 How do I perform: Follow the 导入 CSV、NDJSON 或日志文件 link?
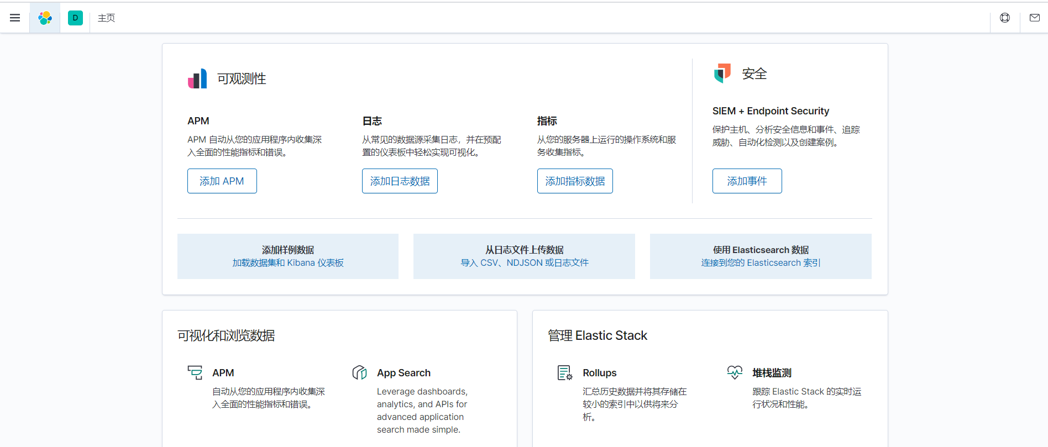[525, 263]
